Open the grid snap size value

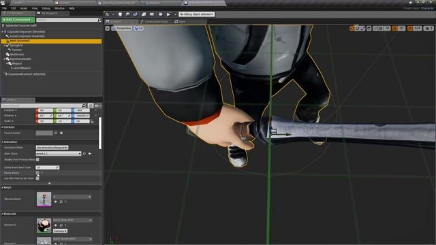click(x=388, y=29)
